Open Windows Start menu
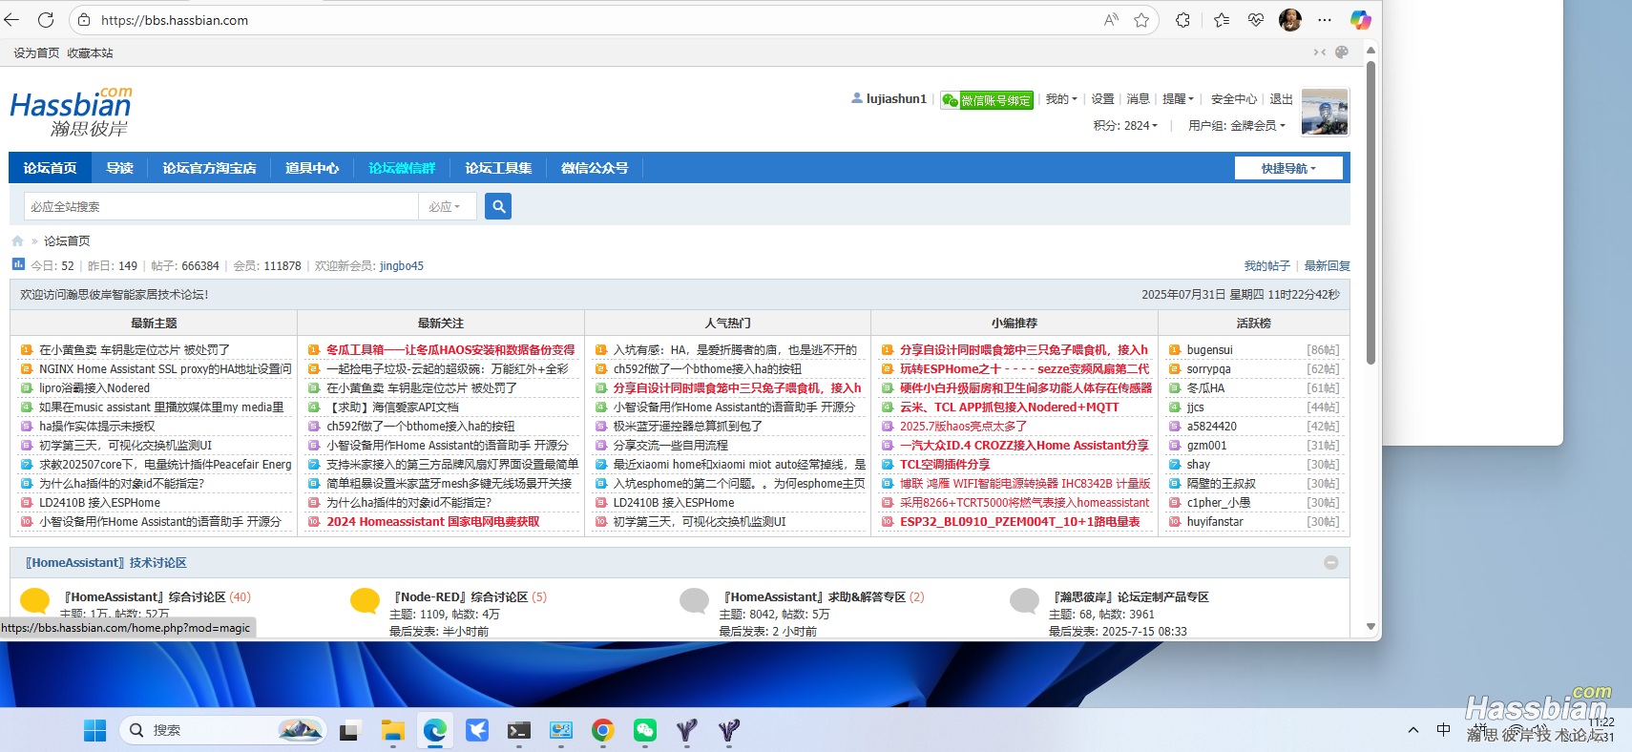This screenshot has width=1632, height=752. pyautogui.click(x=95, y=730)
